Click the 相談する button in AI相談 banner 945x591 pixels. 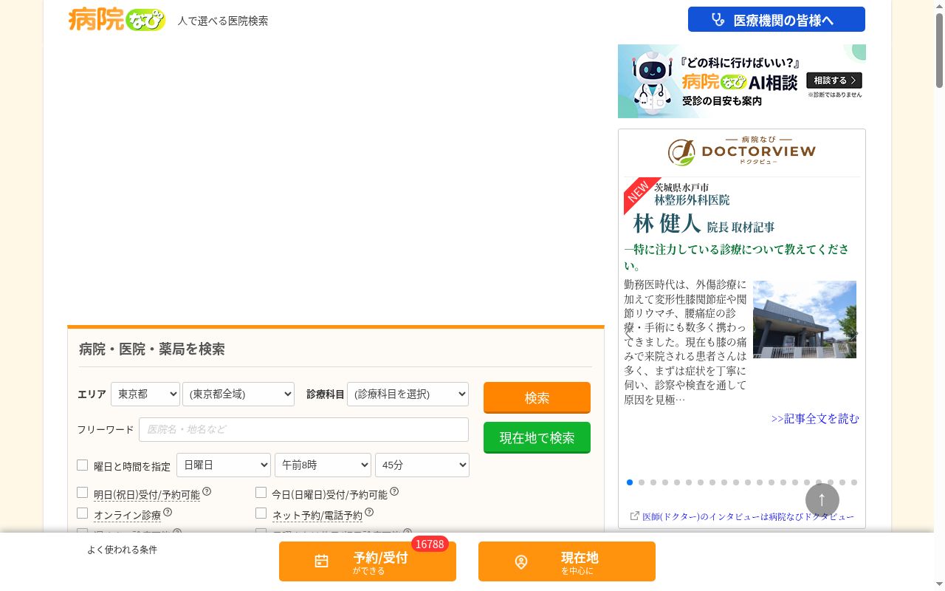coord(834,80)
